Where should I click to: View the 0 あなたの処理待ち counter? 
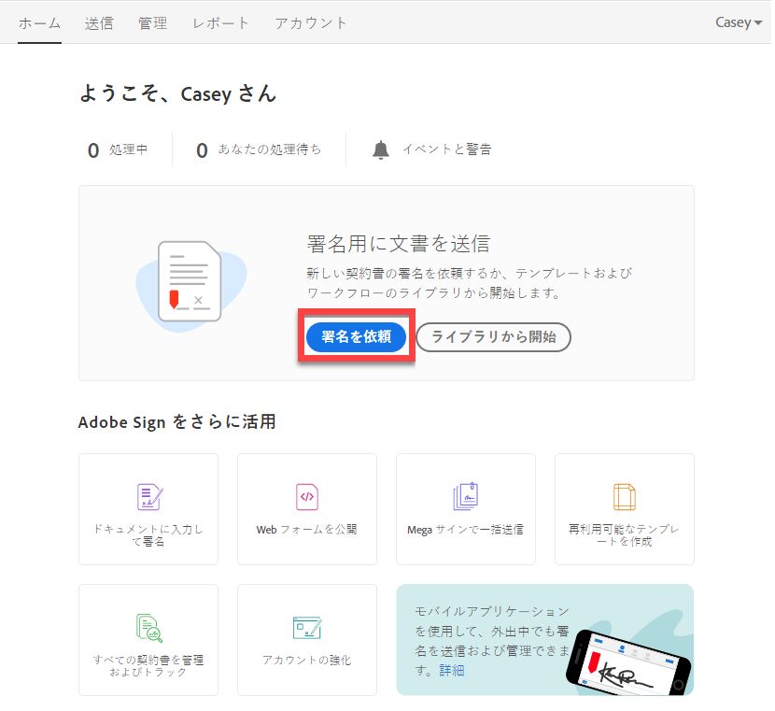(259, 149)
